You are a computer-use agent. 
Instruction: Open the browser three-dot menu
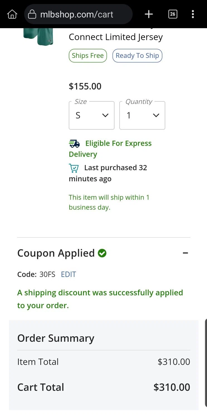(x=193, y=14)
